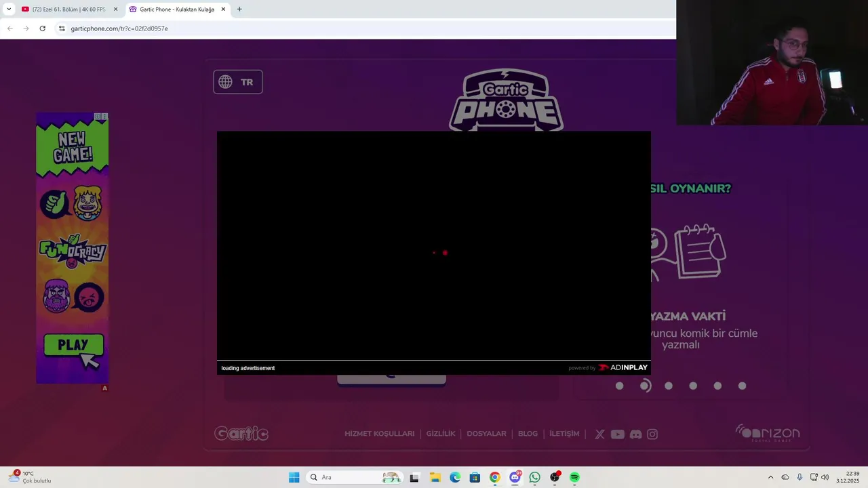Open the X (Twitter) footer icon
868x488 pixels.
click(599, 434)
